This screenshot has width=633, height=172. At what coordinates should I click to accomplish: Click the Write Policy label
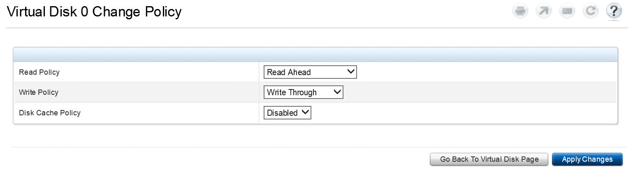click(x=39, y=92)
